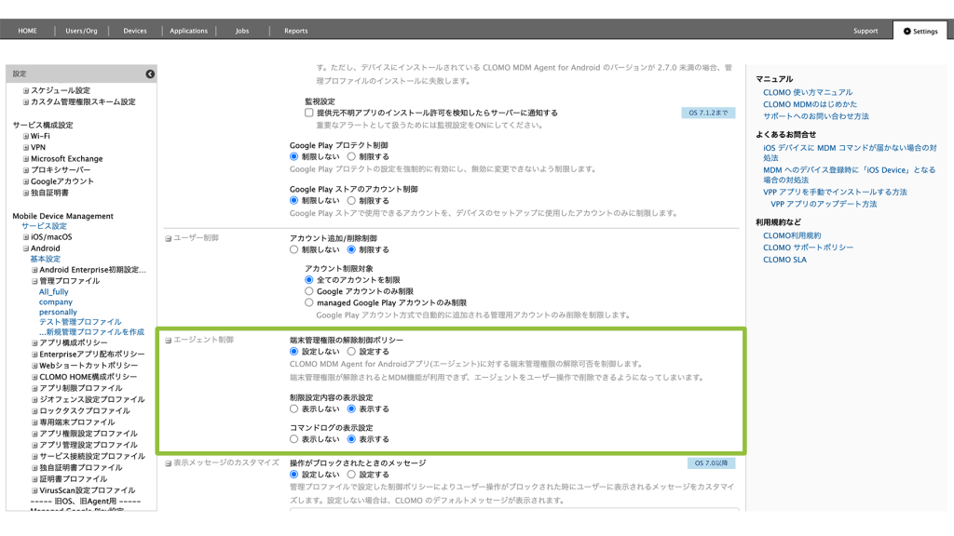Collapse the left settings sidebar arrow icon
954x536 pixels.
150,74
